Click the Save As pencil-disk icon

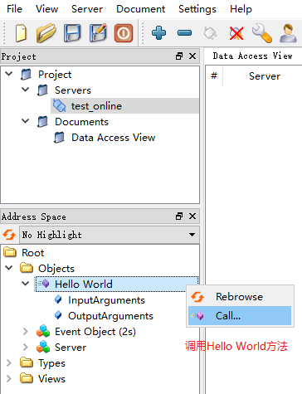click(x=98, y=33)
